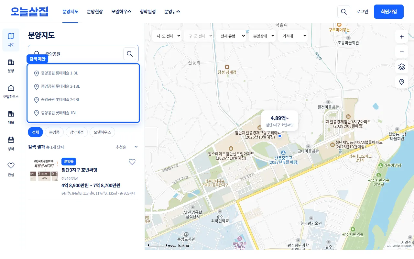Focus the 중앙공원 search input field
414x259 pixels.
point(82,54)
